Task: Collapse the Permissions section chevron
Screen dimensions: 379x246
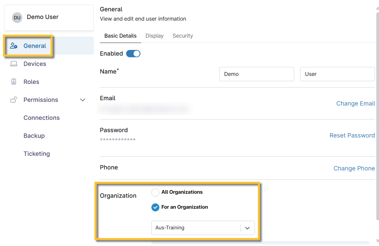Action: click(83, 100)
